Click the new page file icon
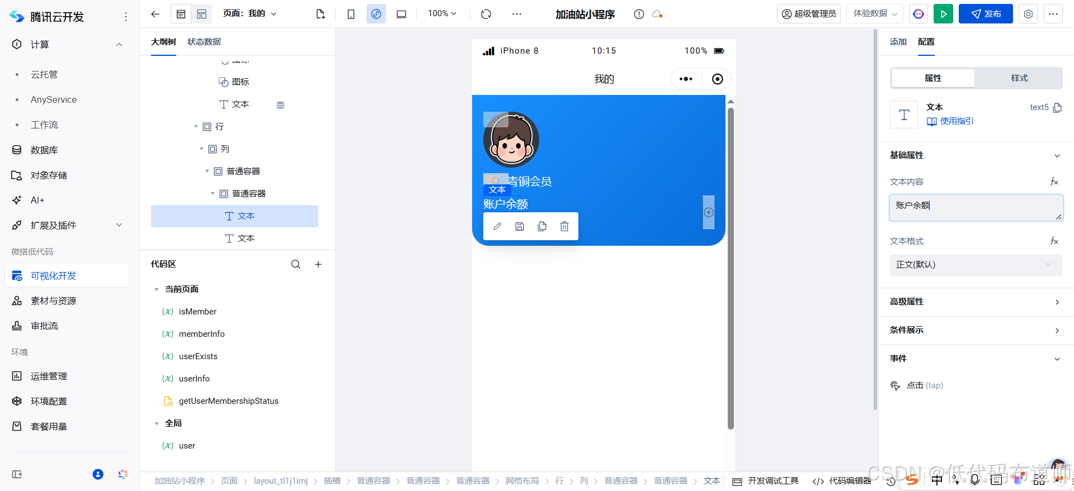The height and width of the screenshot is (491, 1074). pyautogui.click(x=321, y=14)
